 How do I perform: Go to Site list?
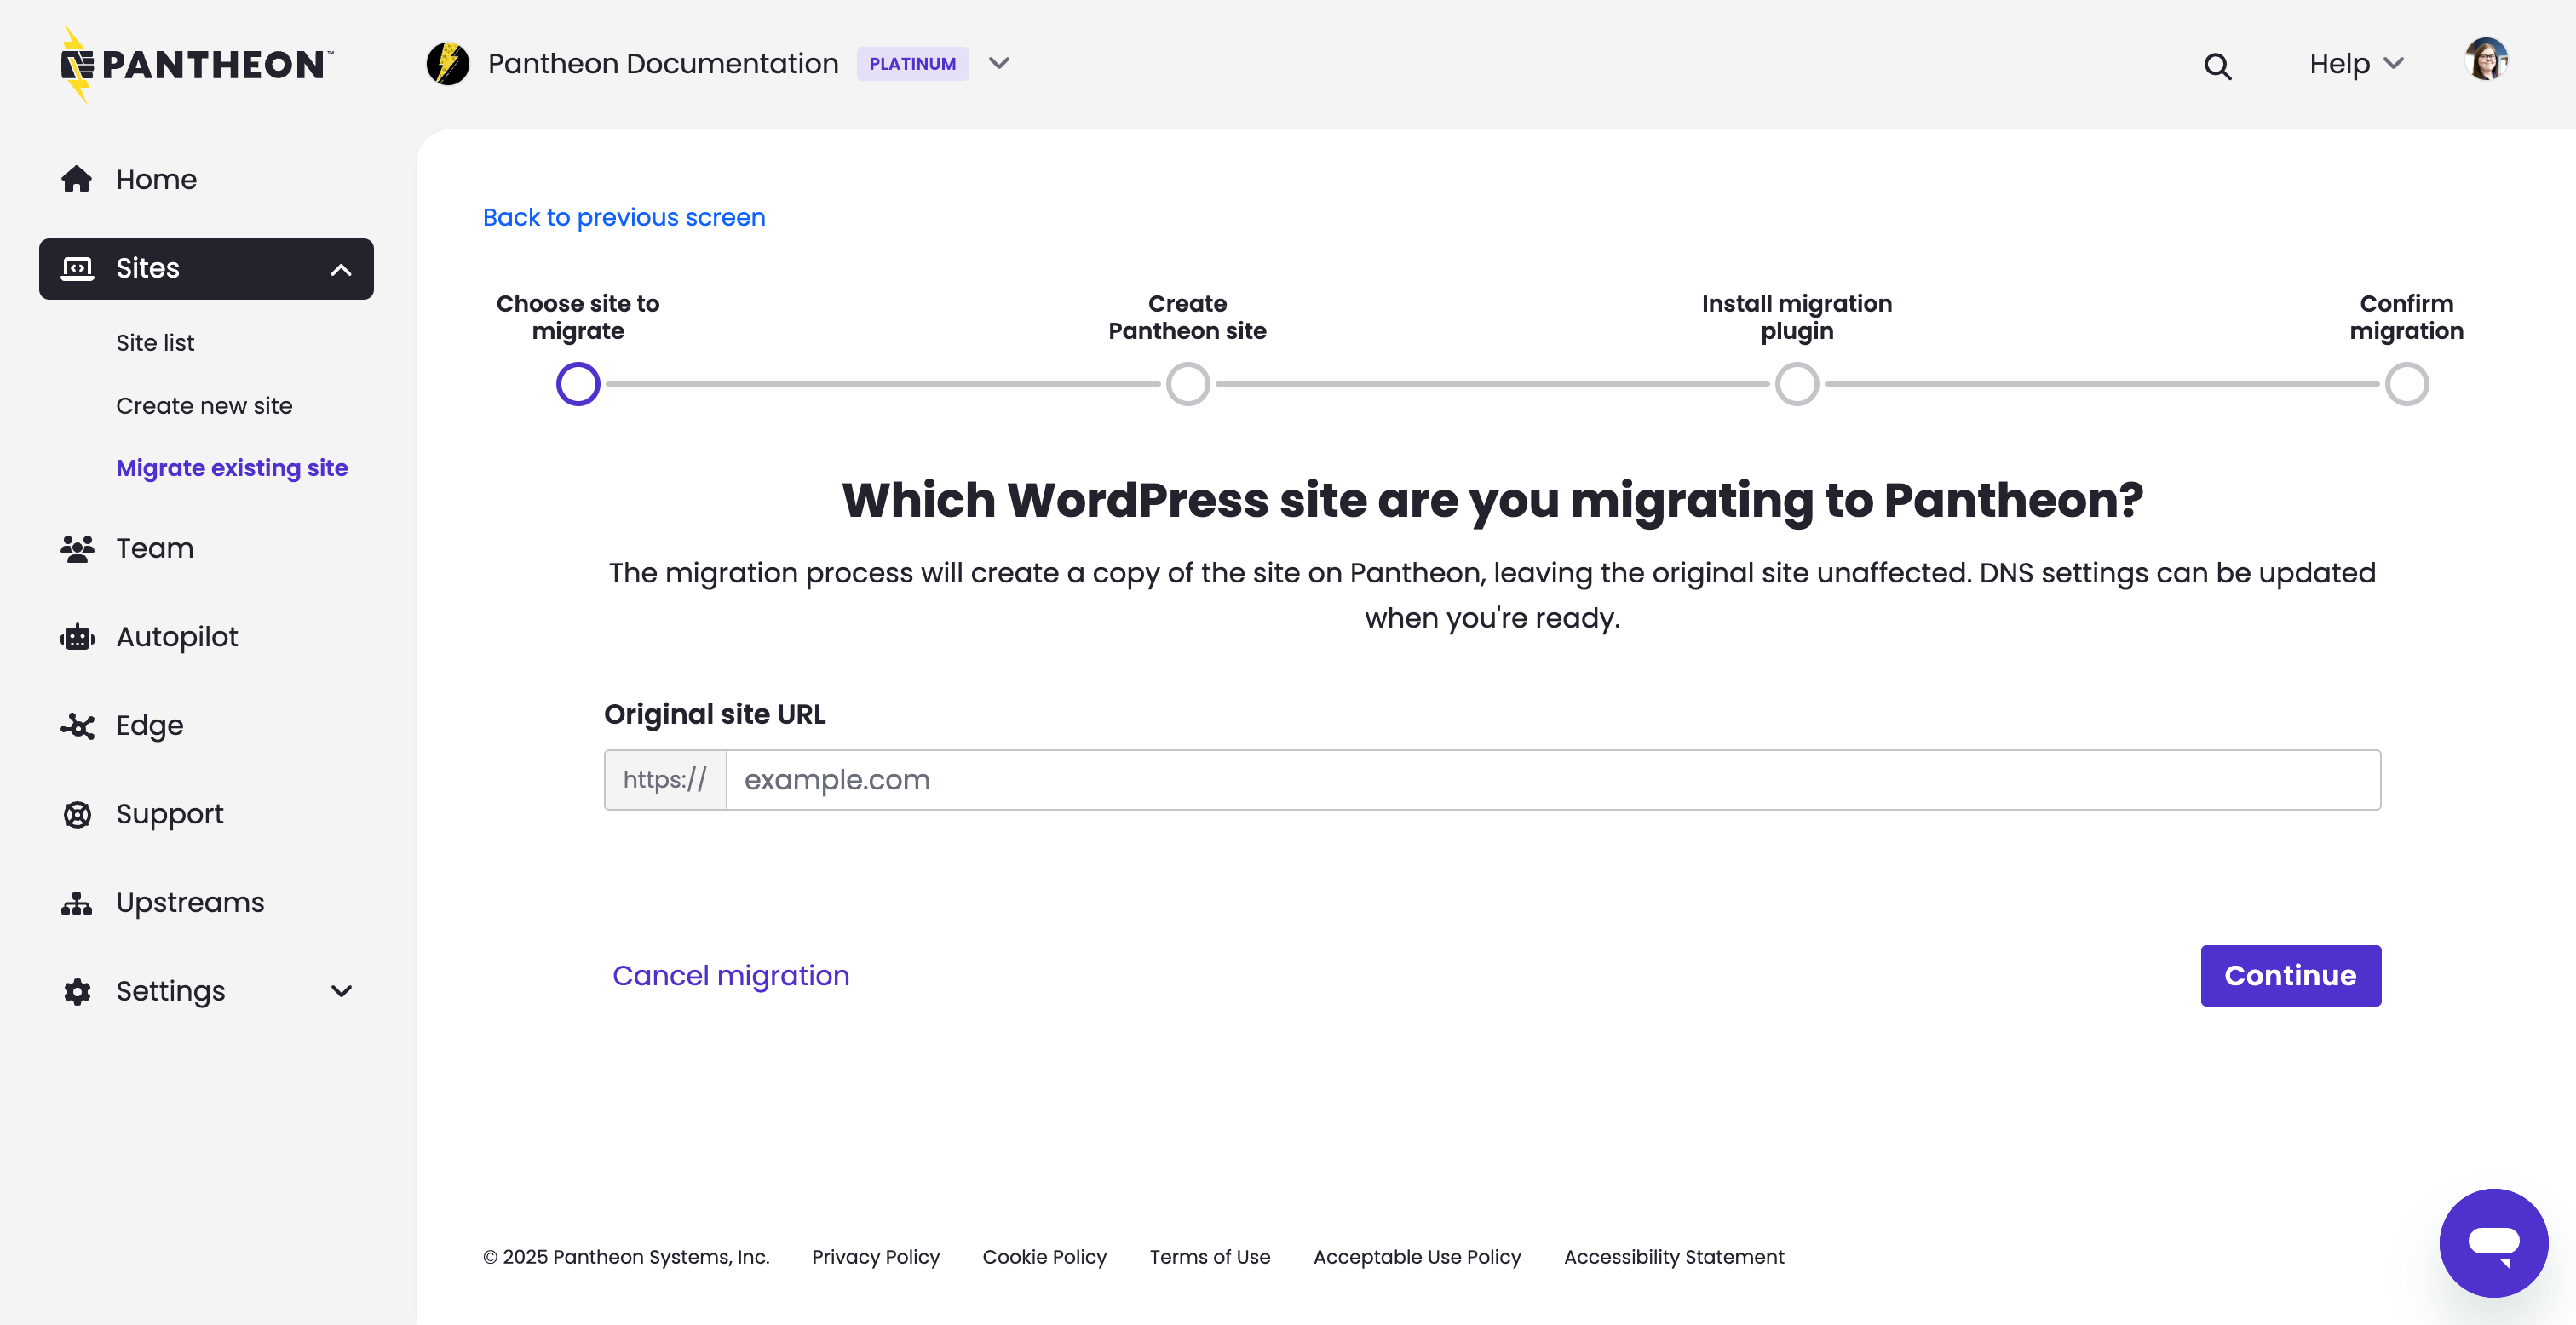coord(155,343)
